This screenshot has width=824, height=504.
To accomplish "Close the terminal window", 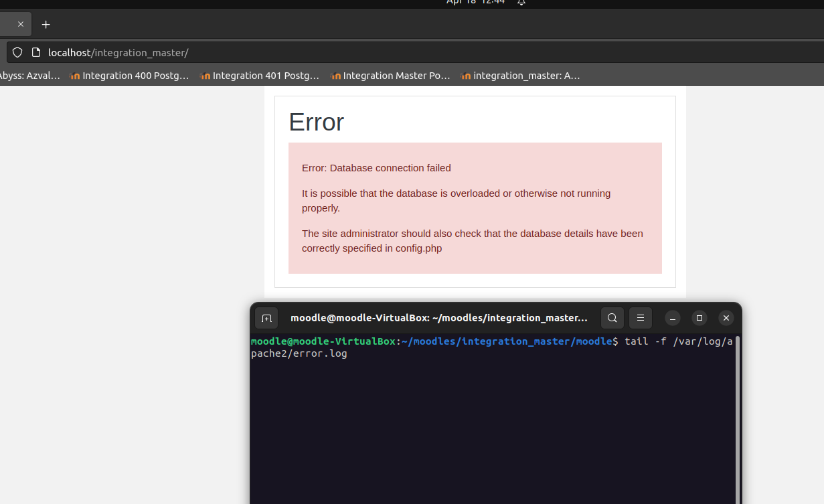I will pos(726,318).
